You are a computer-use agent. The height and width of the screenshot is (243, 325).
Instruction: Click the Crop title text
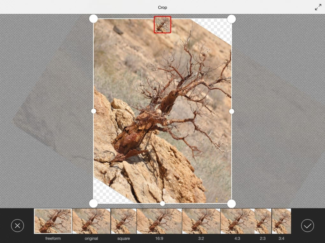162,7
